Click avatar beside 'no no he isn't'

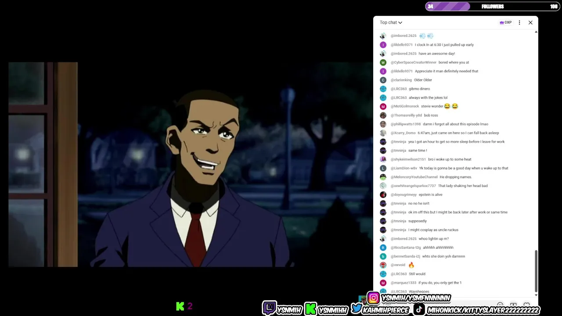pyautogui.click(x=383, y=203)
